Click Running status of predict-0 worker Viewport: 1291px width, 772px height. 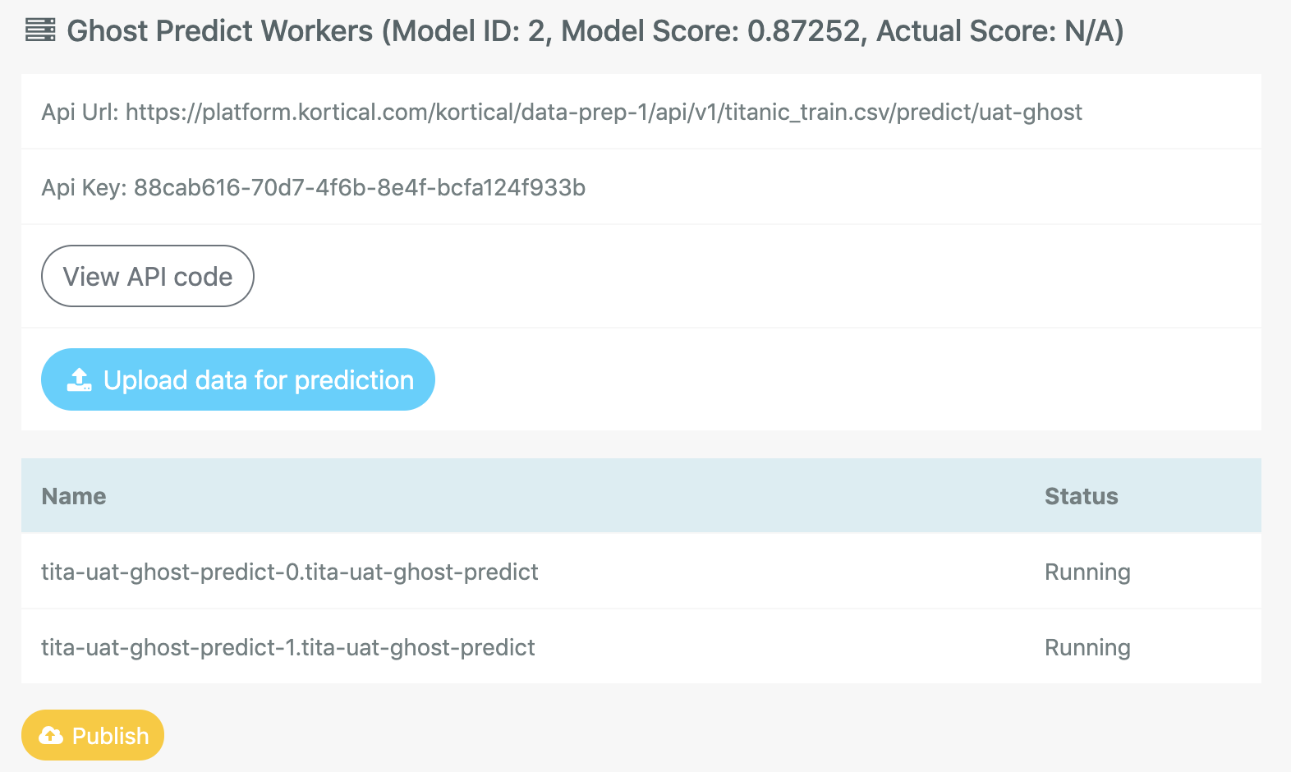click(x=1087, y=572)
